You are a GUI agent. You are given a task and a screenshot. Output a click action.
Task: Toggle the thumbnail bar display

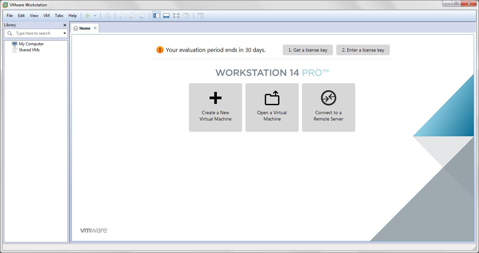click(x=166, y=15)
